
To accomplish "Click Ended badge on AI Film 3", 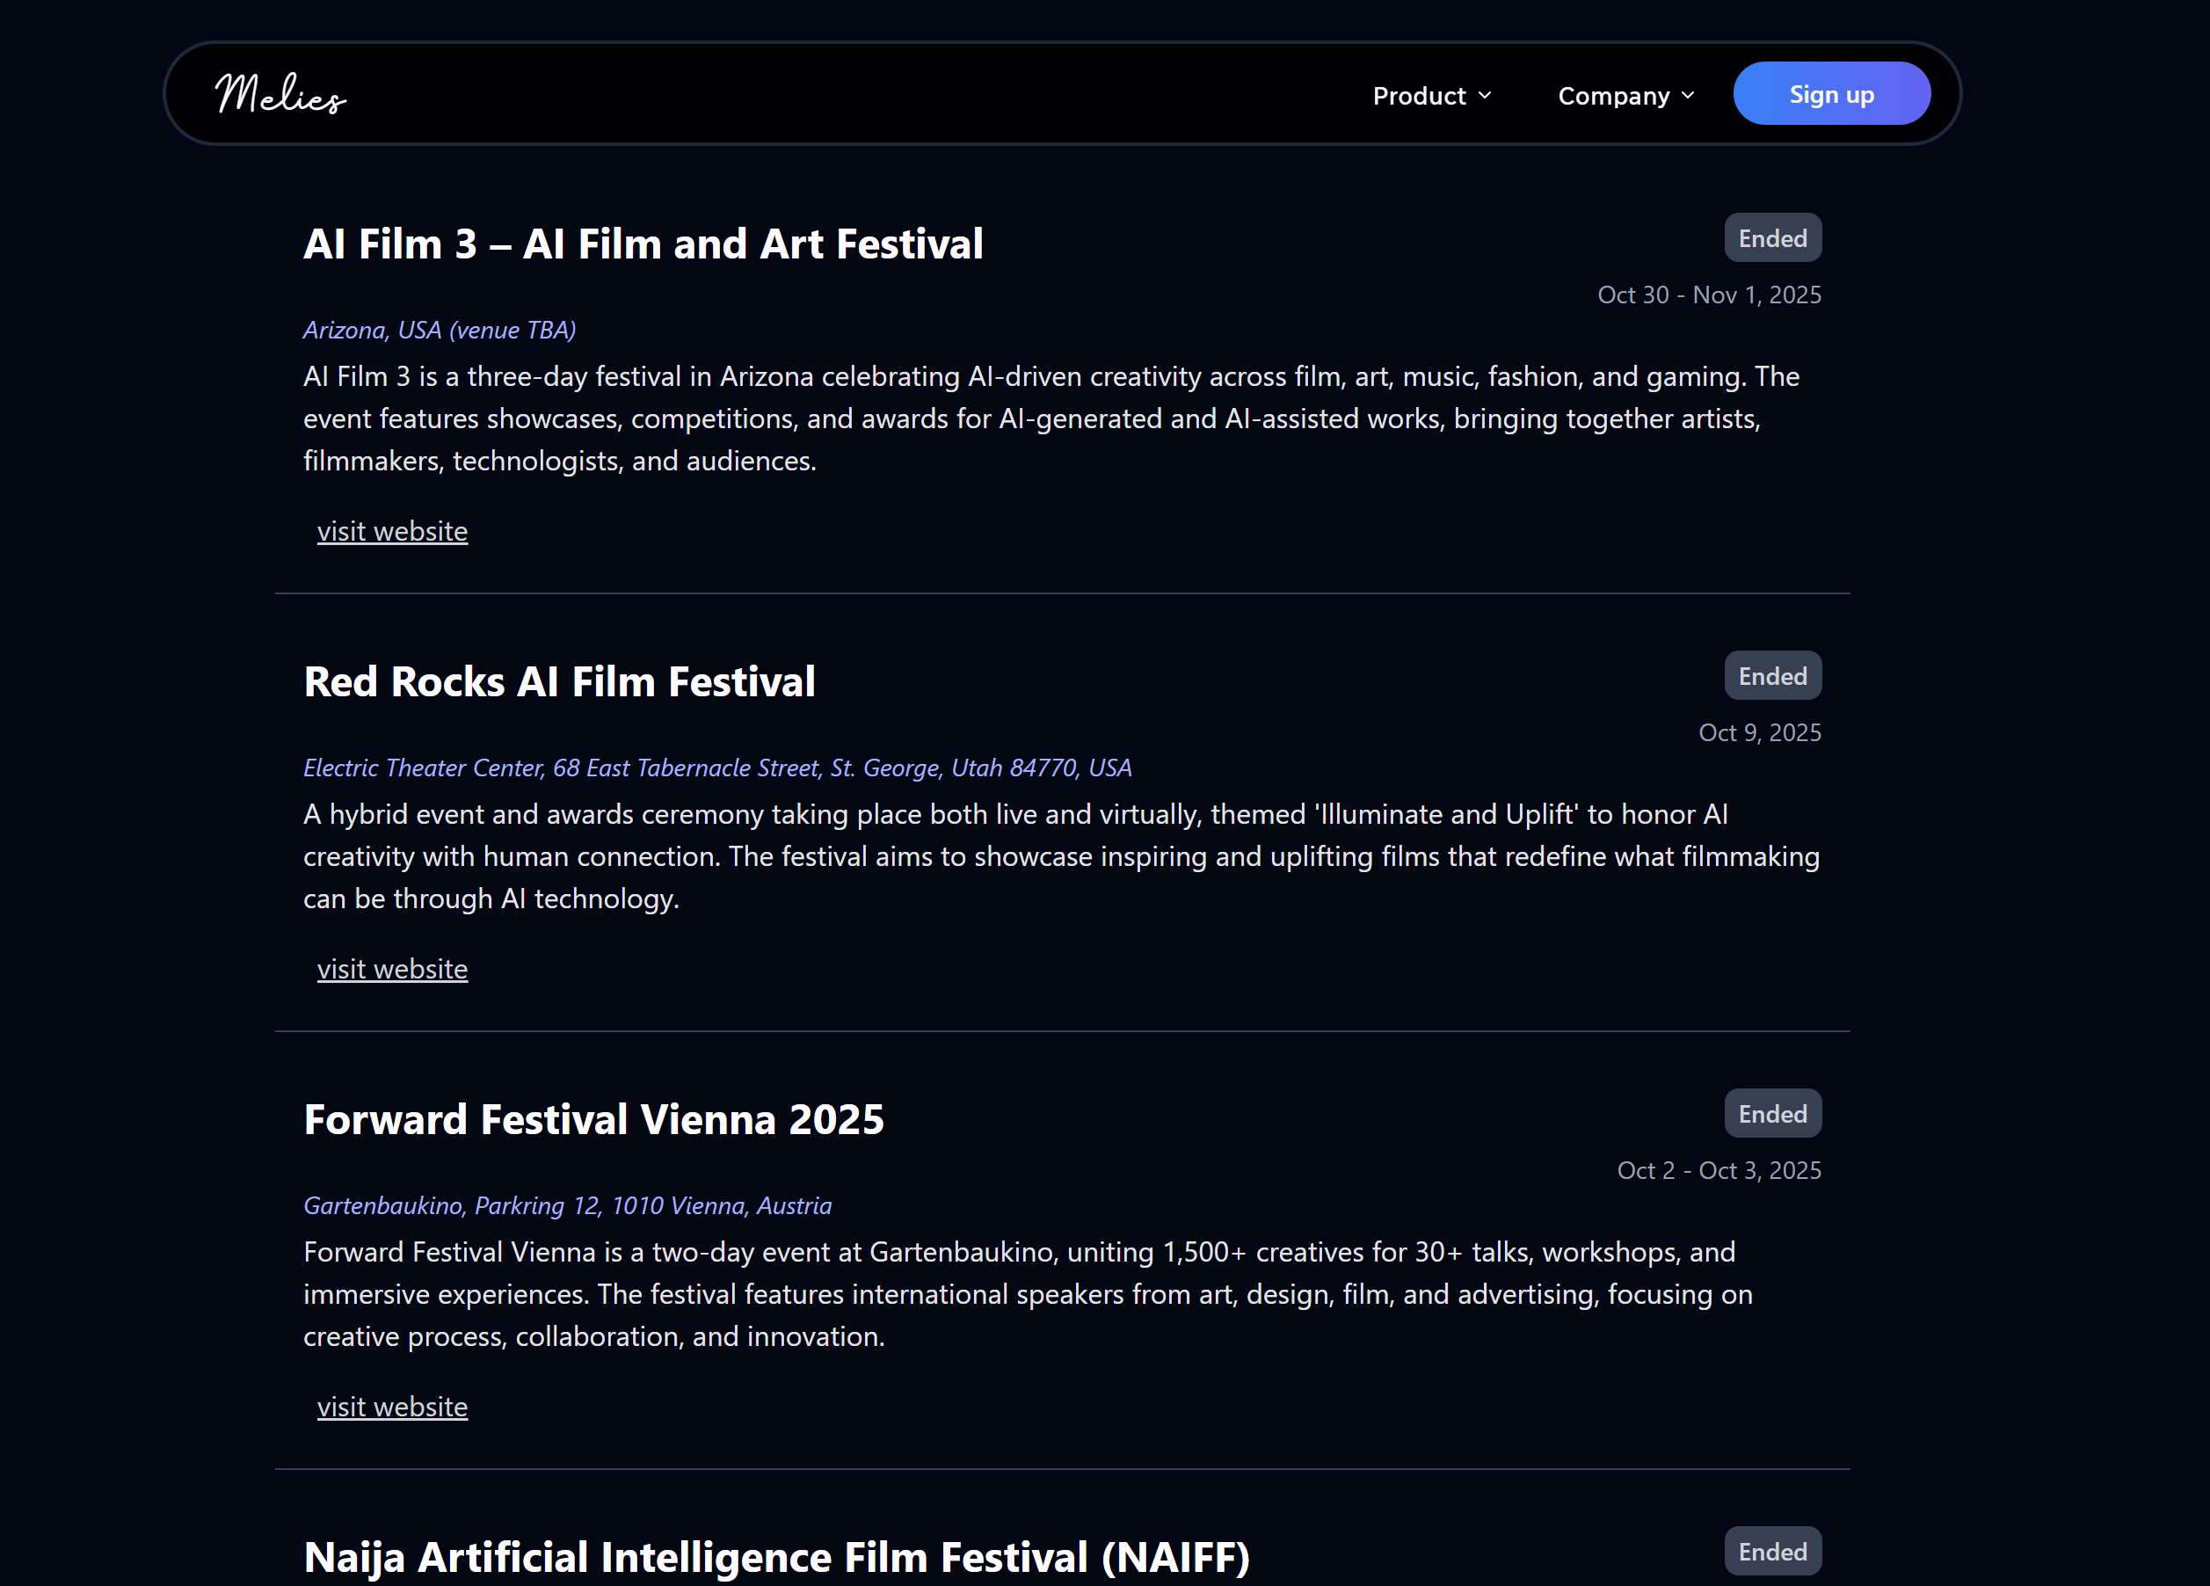I will click(x=1771, y=238).
